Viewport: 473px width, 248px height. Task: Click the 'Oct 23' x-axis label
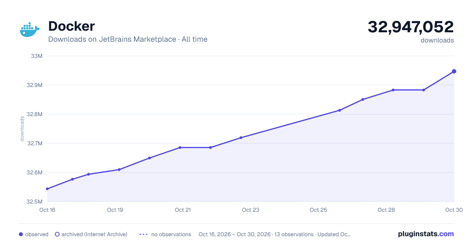pyautogui.click(x=251, y=210)
